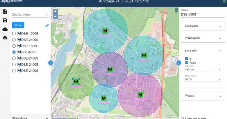The width and height of the screenshot is (227, 119).
Task: Open the hamburger menu at top right
Action: click(224, 2)
